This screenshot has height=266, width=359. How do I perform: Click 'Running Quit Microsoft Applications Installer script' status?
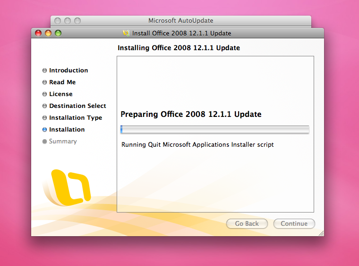point(197,144)
